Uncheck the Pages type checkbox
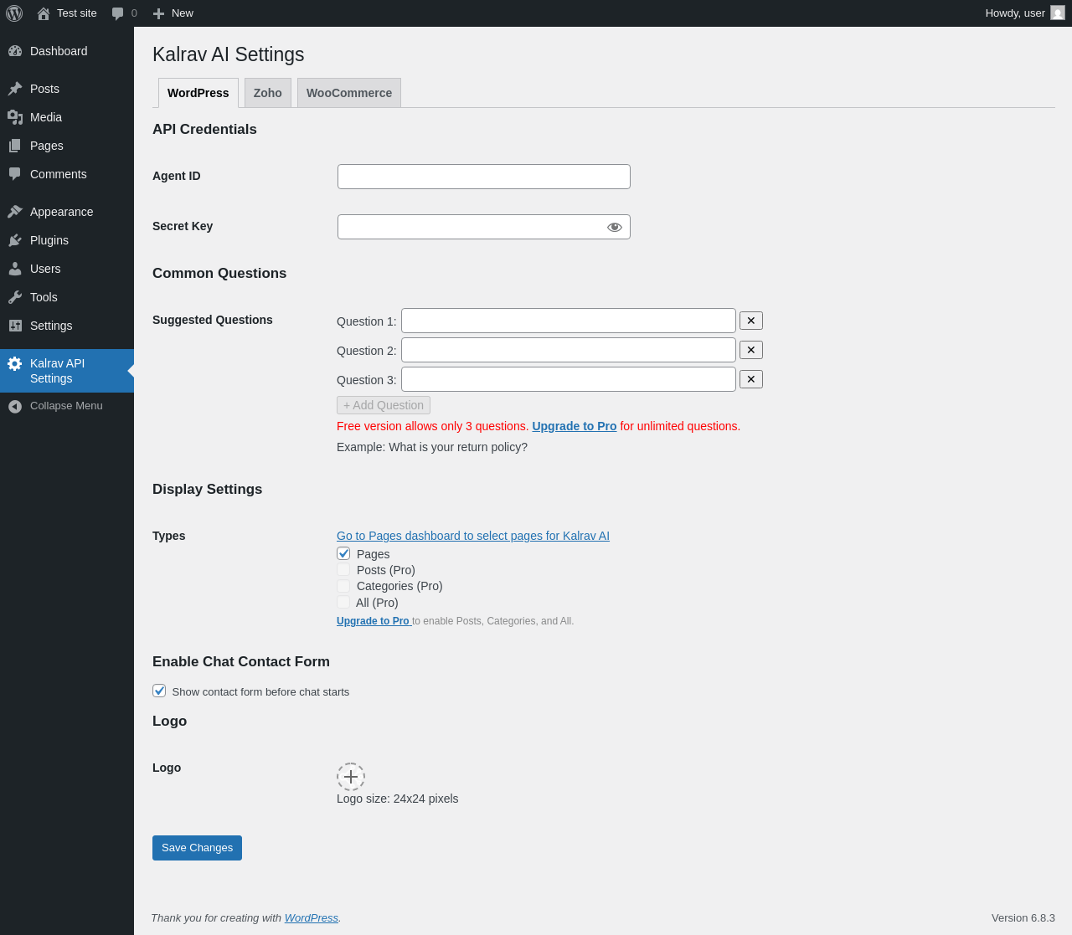Image resolution: width=1072 pixels, height=935 pixels. (x=343, y=553)
